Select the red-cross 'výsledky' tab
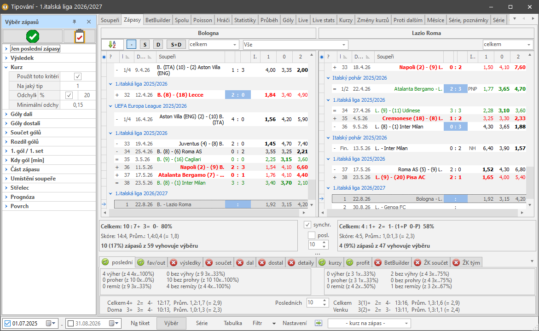This screenshot has height=331, width=539. (185, 262)
